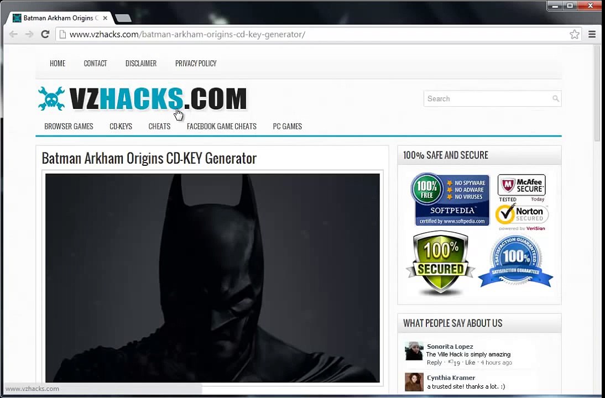605x398 pixels.
Task: Close the Batman Arkham Origins tab
Action: pyautogui.click(x=105, y=18)
